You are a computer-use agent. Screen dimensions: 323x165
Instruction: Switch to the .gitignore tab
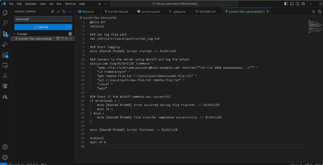179,12
